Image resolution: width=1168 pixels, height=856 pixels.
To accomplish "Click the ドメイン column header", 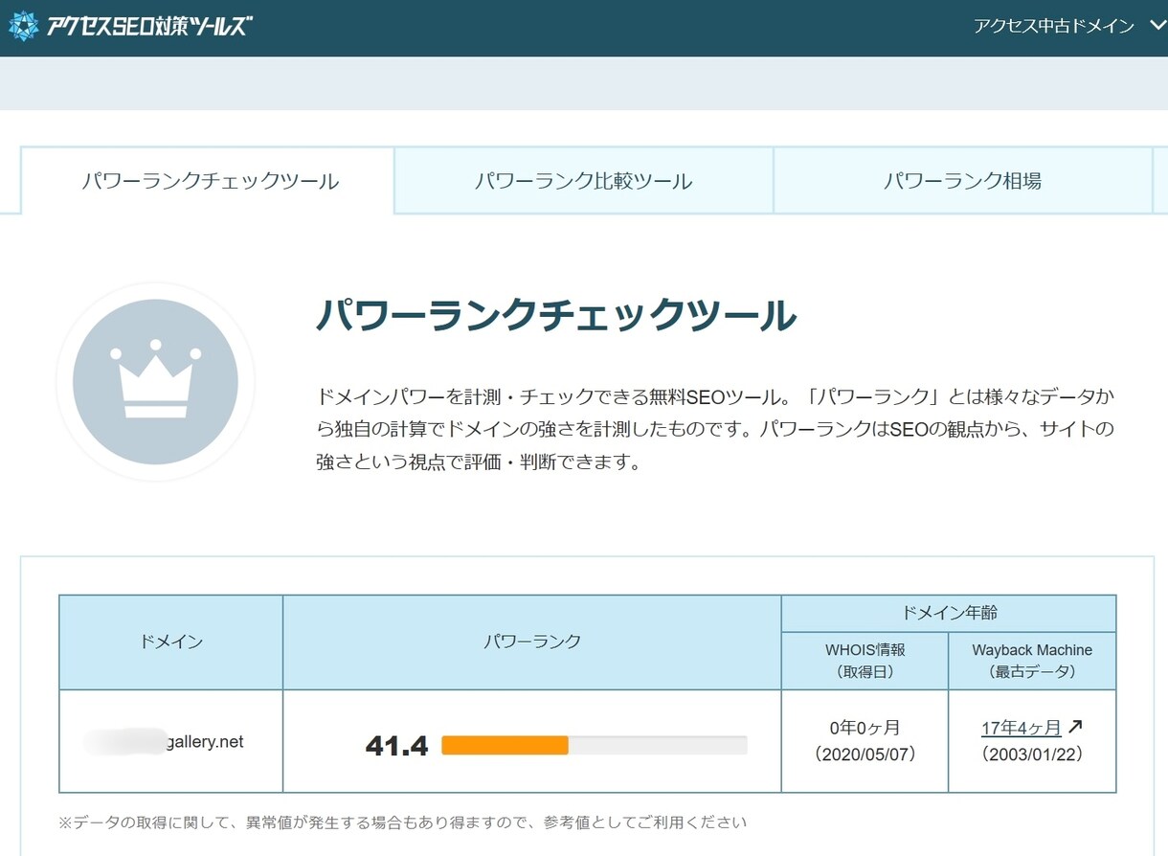I will 171,642.
